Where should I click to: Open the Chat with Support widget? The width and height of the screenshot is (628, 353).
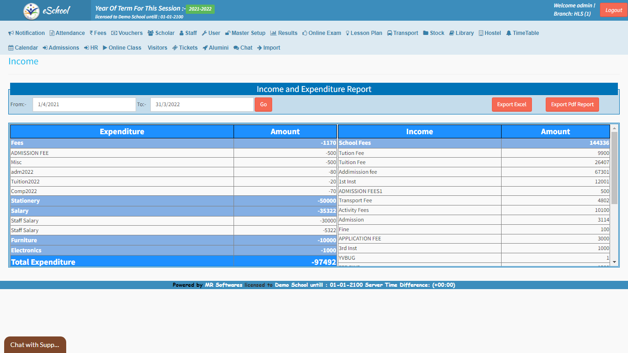tap(35, 345)
